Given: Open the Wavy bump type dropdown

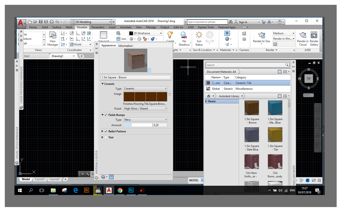Looking at the screenshot, I should [x=166, y=120].
